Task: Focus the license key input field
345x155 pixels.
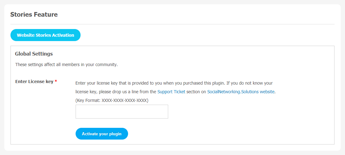Action: click(x=122, y=111)
